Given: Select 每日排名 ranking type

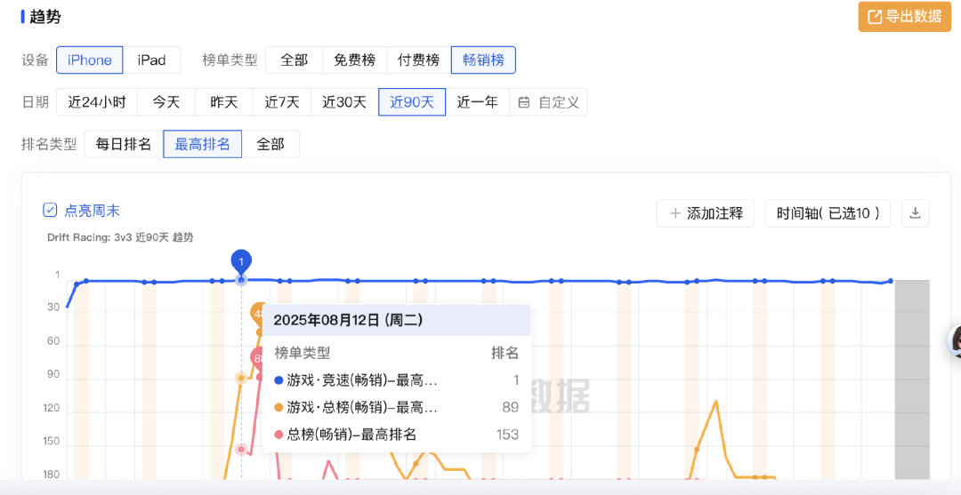Looking at the screenshot, I should 124,144.
